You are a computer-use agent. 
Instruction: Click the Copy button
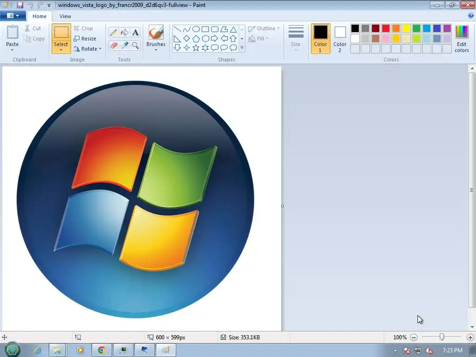[x=34, y=39]
